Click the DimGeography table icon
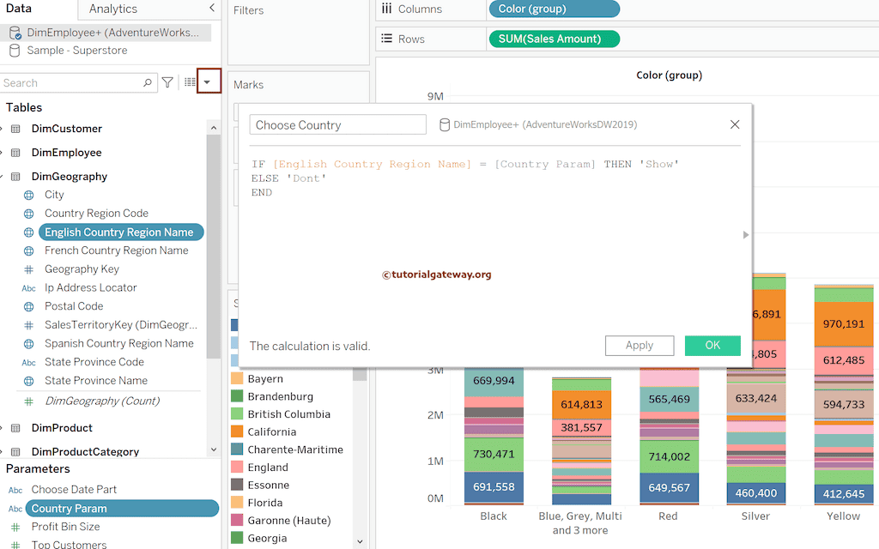Image resolution: width=879 pixels, height=549 pixels. [15, 177]
